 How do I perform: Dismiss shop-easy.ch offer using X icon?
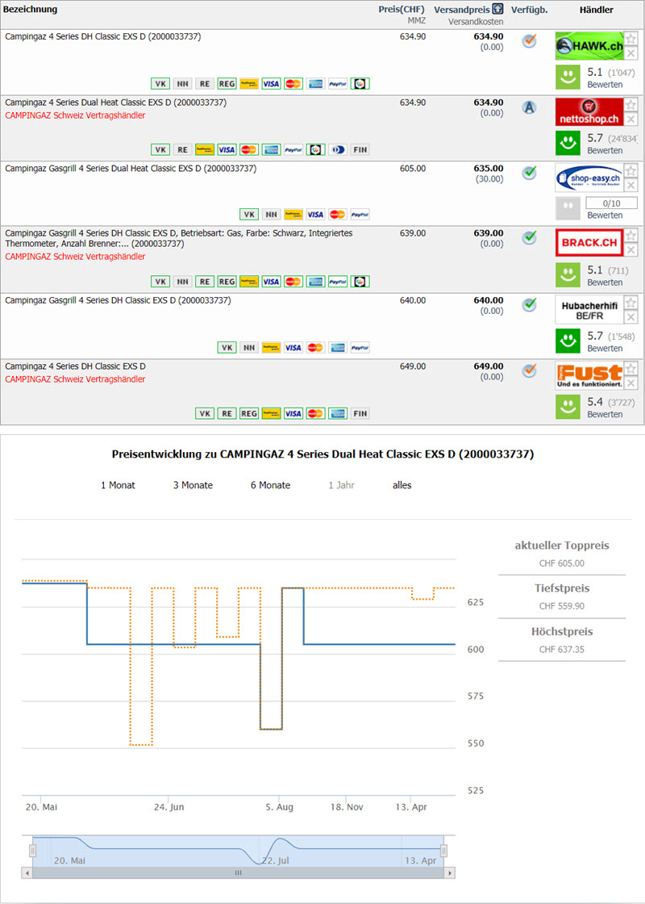point(631,185)
